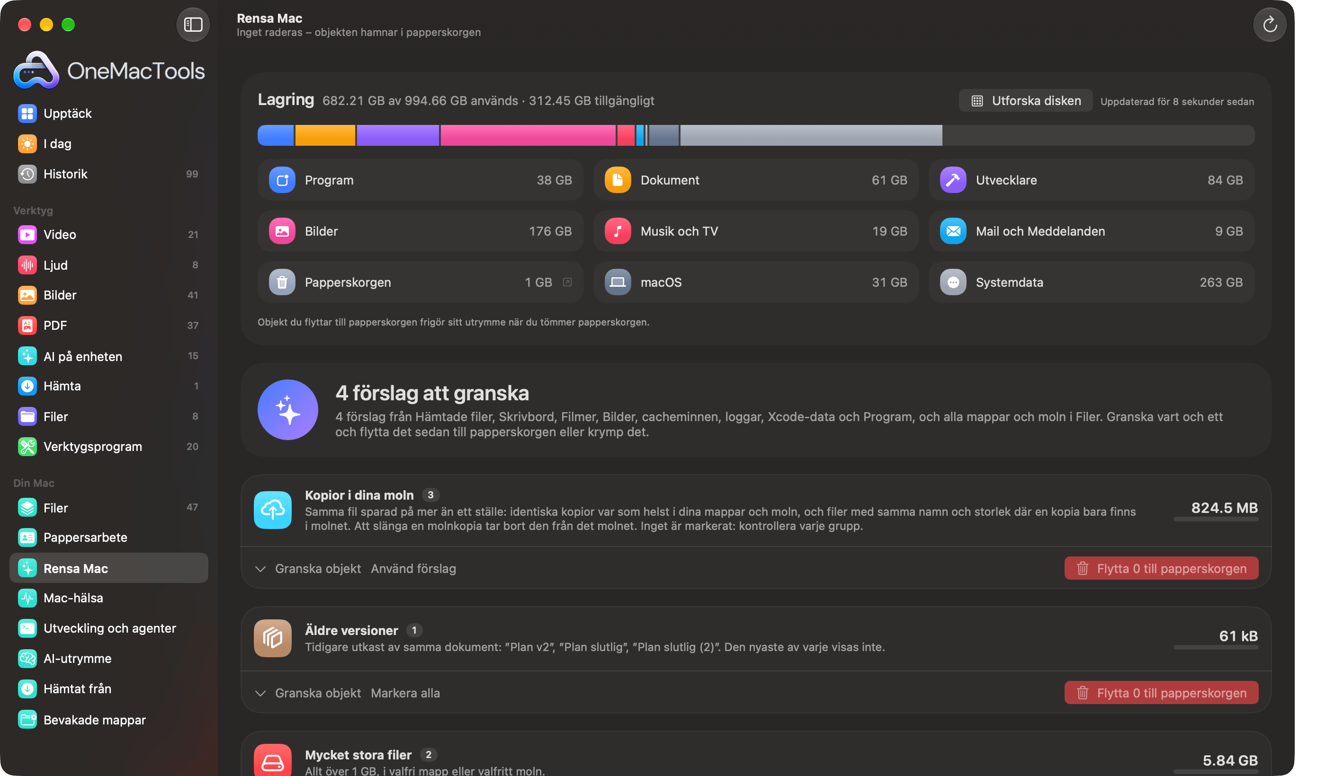Screen dimensions: 1326x776
Task: Click Utforska disken button
Action: (1025, 100)
